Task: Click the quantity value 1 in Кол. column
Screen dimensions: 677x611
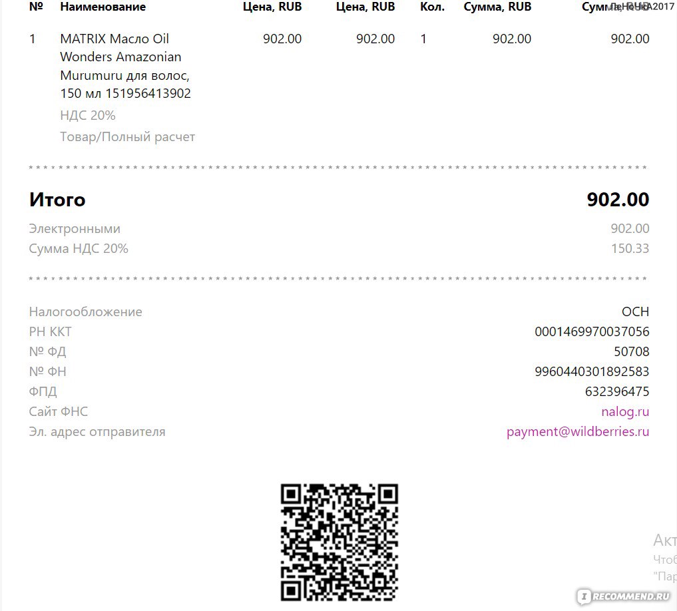Action: coord(423,39)
